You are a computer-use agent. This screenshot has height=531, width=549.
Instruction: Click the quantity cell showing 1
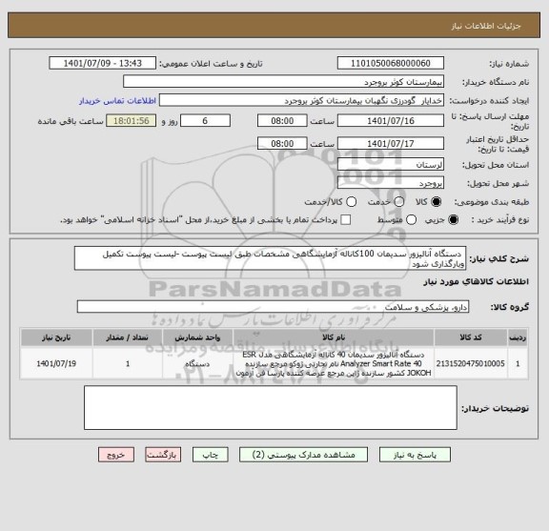coord(128,363)
